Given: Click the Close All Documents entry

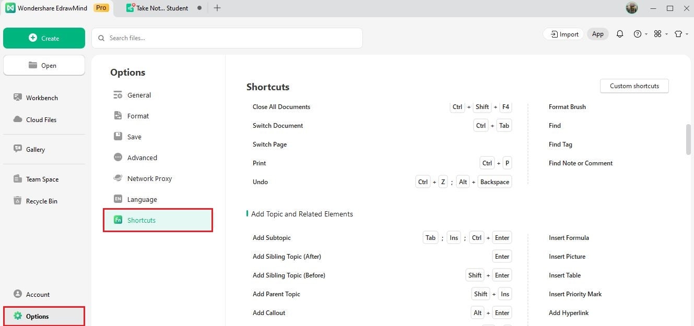Looking at the screenshot, I should [382, 107].
